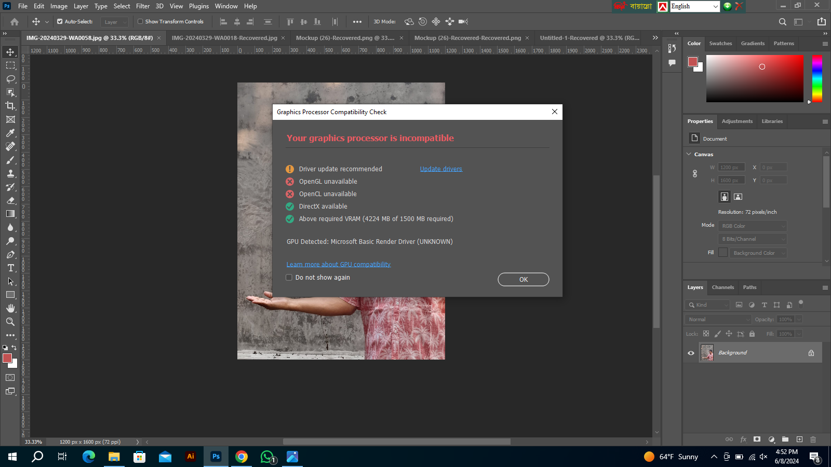Enable Show Transform Controls

(140, 21)
